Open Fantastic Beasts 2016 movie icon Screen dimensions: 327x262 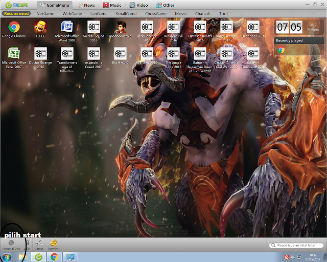(x=200, y=27)
